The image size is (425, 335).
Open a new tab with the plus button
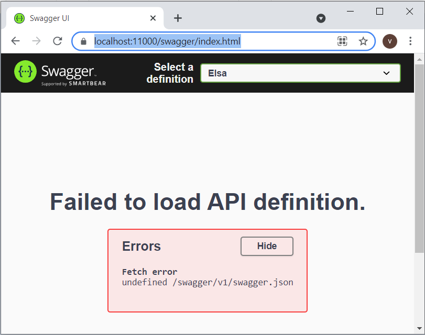(x=178, y=18)
